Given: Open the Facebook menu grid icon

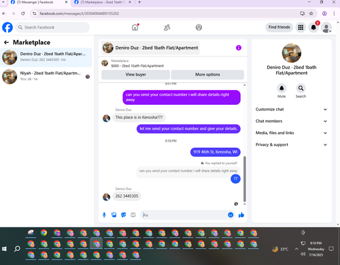Looking at the screenshot, I should tap(301, 27).
